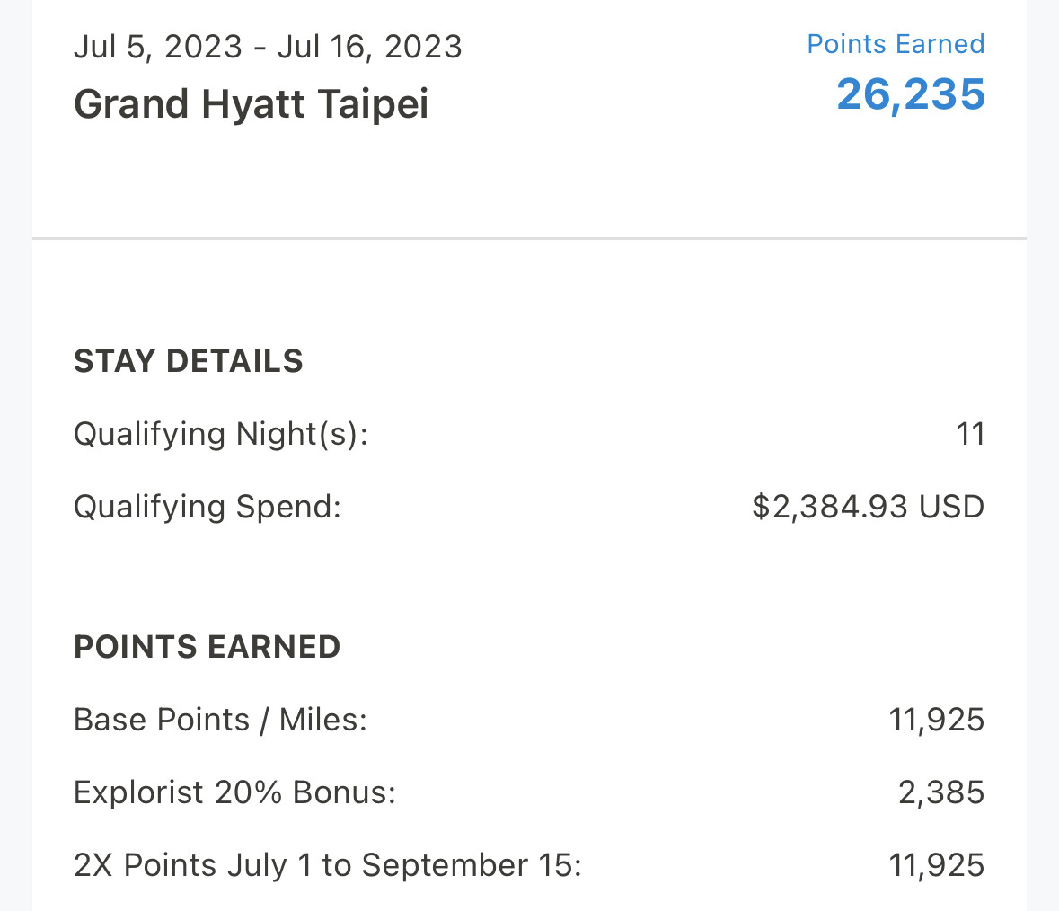The height and width of the screenshot is (911, 1059).
Task: Click the qualifying nights value 11
Action: 970,434
